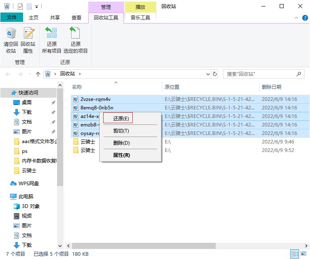
Task: Select 云骑士 folder deleted at 9:52
Action: (87, 150)
